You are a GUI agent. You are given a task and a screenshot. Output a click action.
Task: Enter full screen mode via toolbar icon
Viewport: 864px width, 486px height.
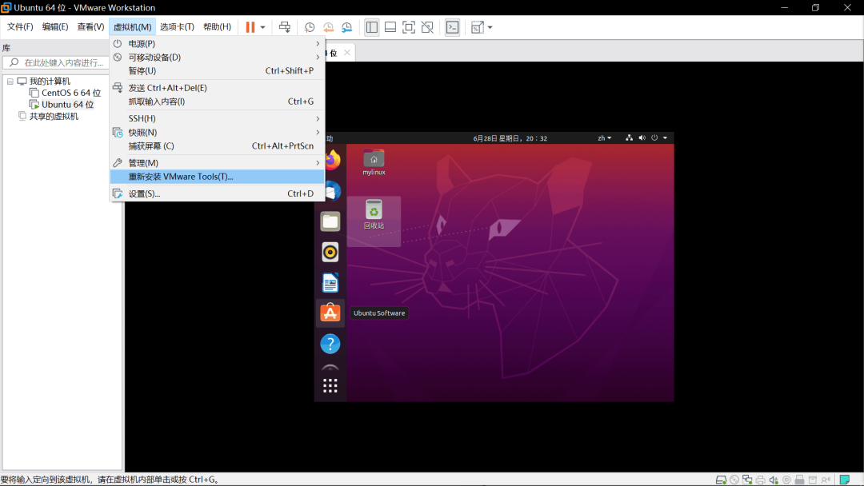(x=409, y=27)
